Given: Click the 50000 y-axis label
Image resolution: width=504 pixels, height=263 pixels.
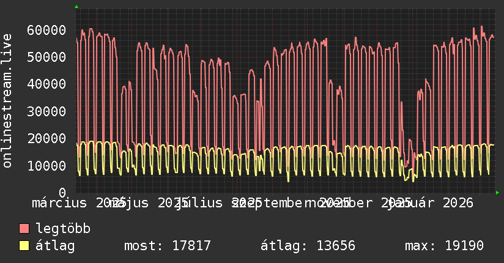Looking at the screenshot, I should pos(46,57).
